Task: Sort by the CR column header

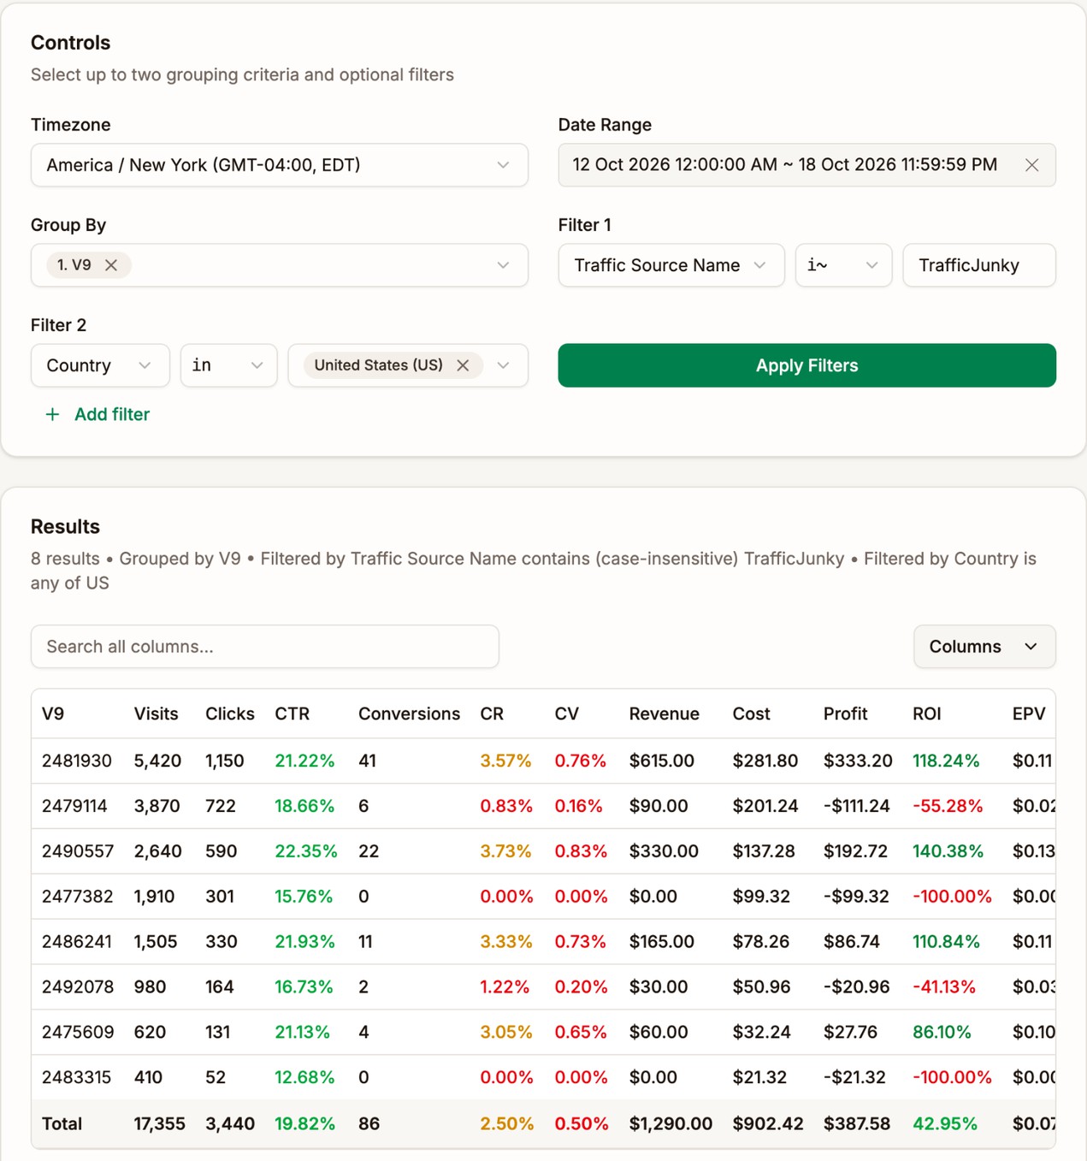Action: [492, 714]
